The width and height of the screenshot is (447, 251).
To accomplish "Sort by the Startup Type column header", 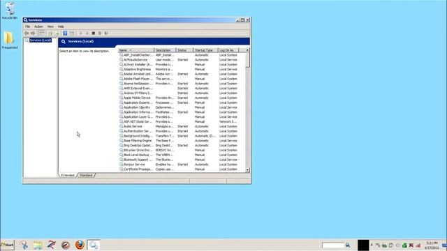I will (205, 50).
